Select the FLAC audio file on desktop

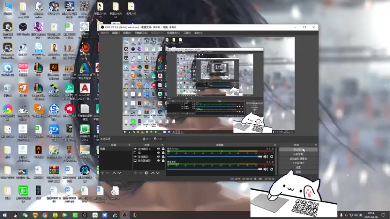(39, 51)
